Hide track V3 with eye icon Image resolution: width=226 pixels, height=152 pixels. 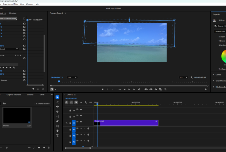(x=81, y=109)
